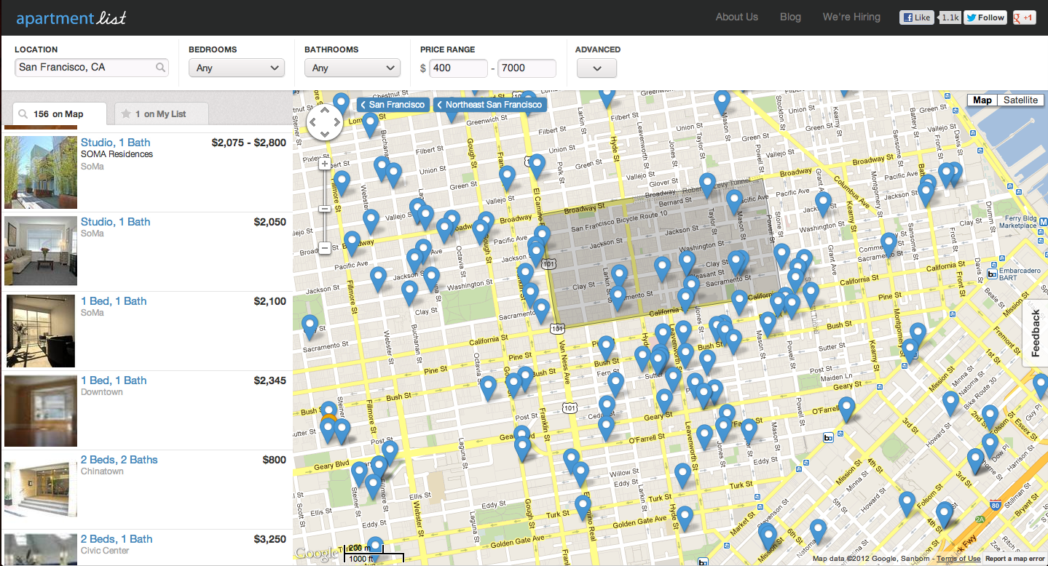Viewport: 1048px width, 566px height.
Task: Click the maximum price field showing 7000
Action: click(x=527, y=68)
